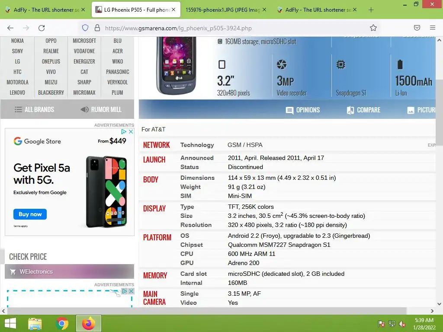The height and width of the screenshot is (332, 443).
Task: Open the Oppo brand link
Action: tap(51, 41)
